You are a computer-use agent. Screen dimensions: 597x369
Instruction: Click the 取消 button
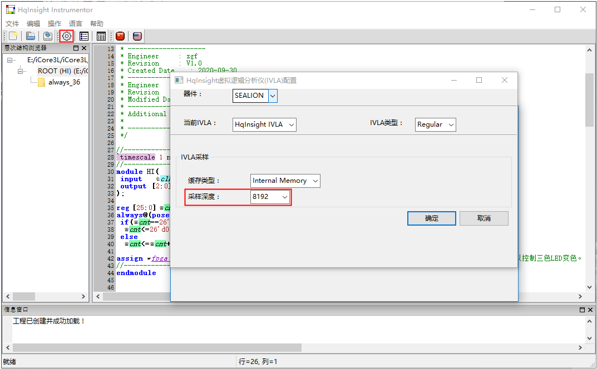483,218
